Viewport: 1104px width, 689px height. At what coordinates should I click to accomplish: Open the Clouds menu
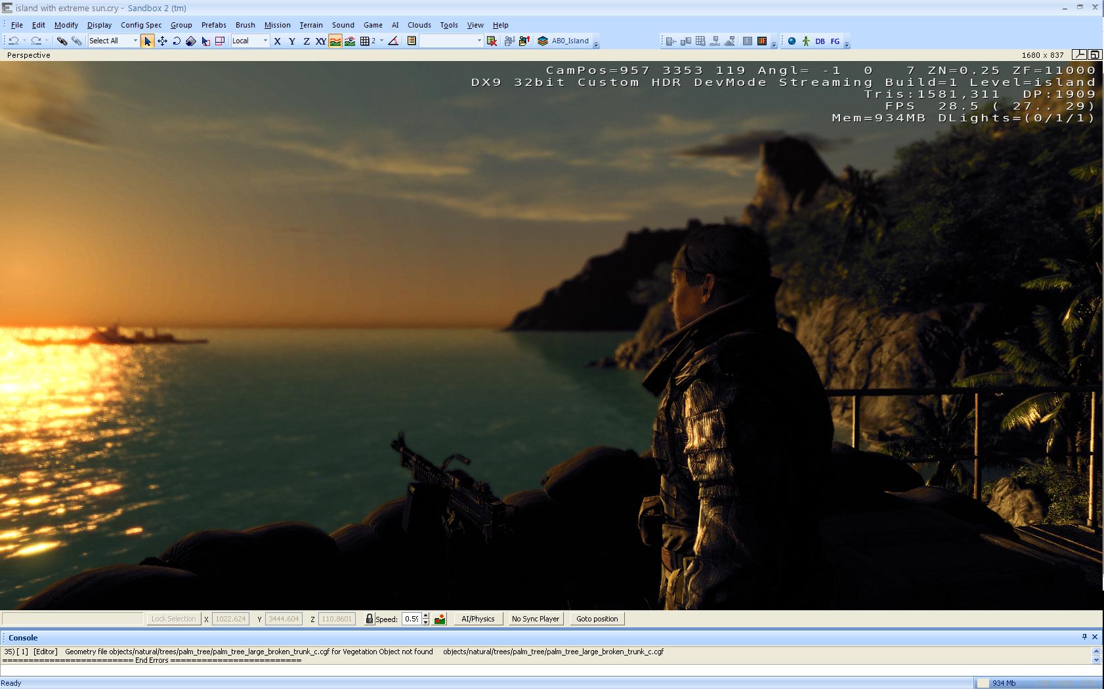coord(419,25)
